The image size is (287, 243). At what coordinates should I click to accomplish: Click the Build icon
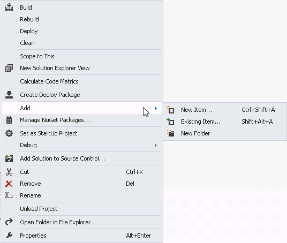click(9, 7)
